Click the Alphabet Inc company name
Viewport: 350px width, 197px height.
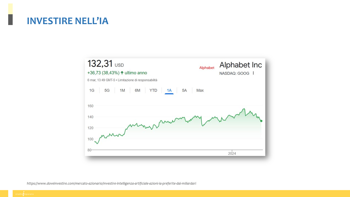(x=241, y=65)
